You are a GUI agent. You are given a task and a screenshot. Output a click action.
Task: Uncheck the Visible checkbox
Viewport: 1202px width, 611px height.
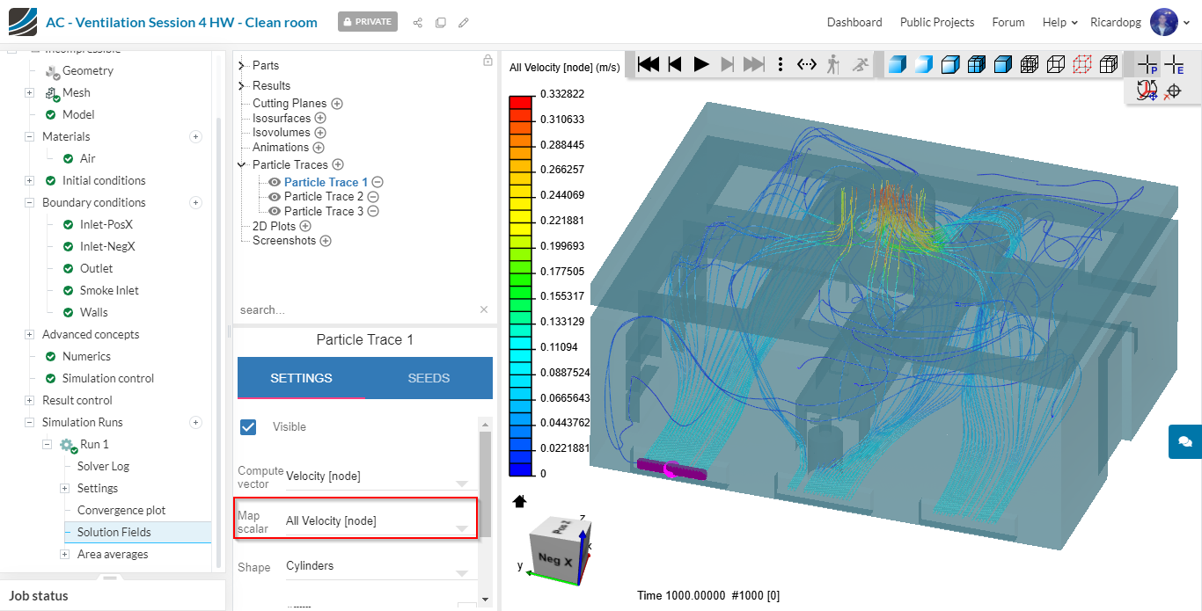pyautogui.click(x=248, y=426)
